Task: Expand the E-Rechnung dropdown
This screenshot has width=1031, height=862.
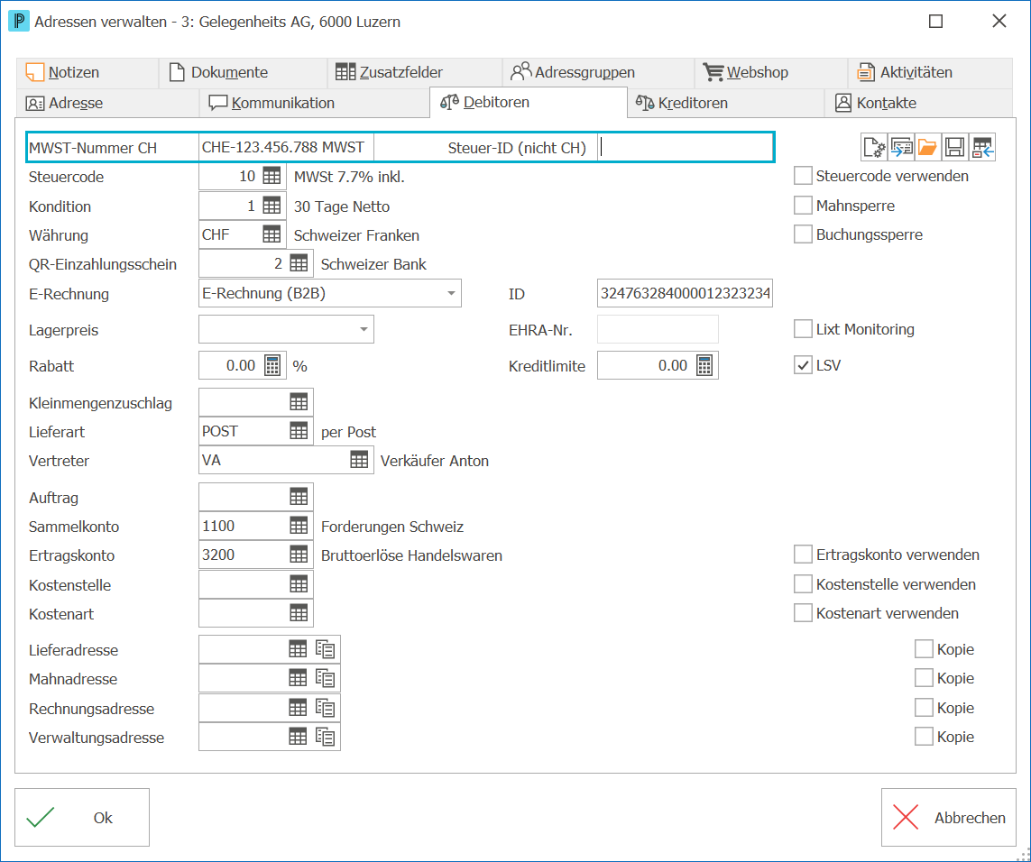Action: pos(451,293)
